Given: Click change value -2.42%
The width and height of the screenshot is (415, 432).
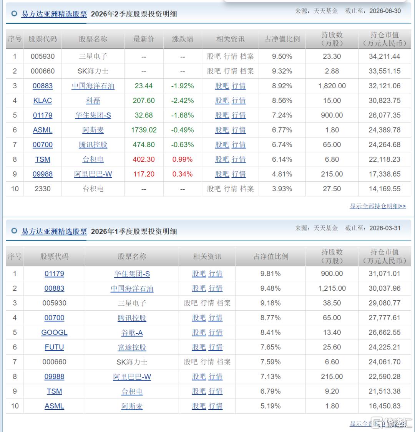Looking at the screenshot, I should point(183,101).
